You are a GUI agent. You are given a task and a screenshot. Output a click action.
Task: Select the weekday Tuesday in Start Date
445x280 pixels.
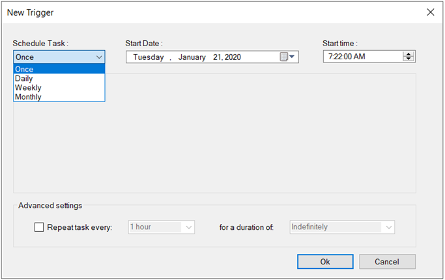pos(149,57)
